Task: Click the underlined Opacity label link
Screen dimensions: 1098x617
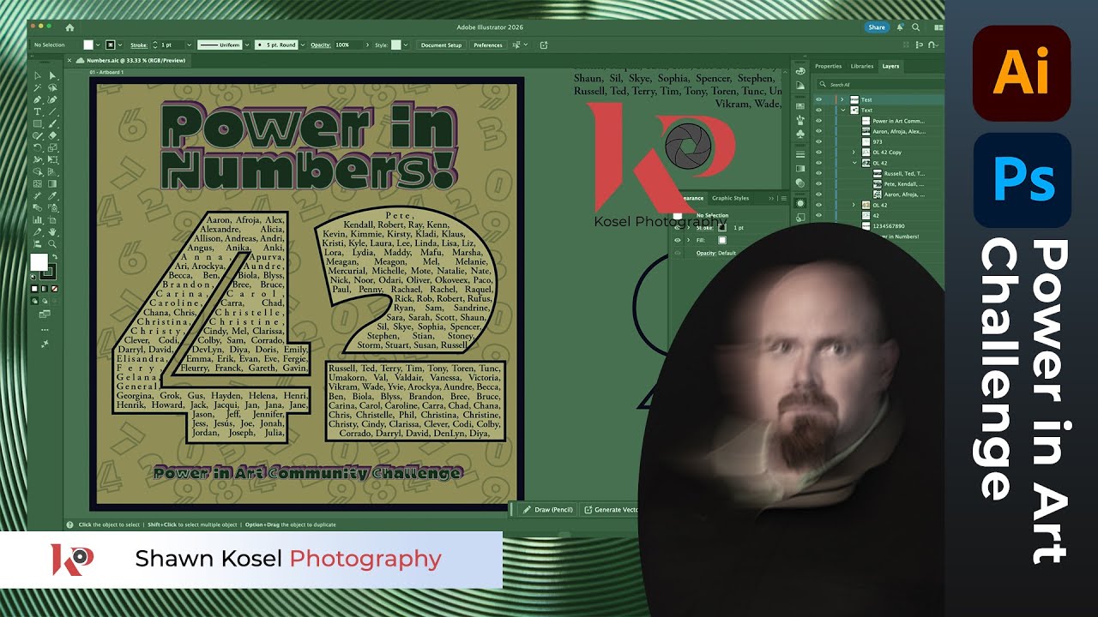Action: 321,45
